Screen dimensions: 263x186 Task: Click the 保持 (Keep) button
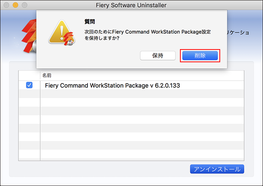(x=158, y=55)
